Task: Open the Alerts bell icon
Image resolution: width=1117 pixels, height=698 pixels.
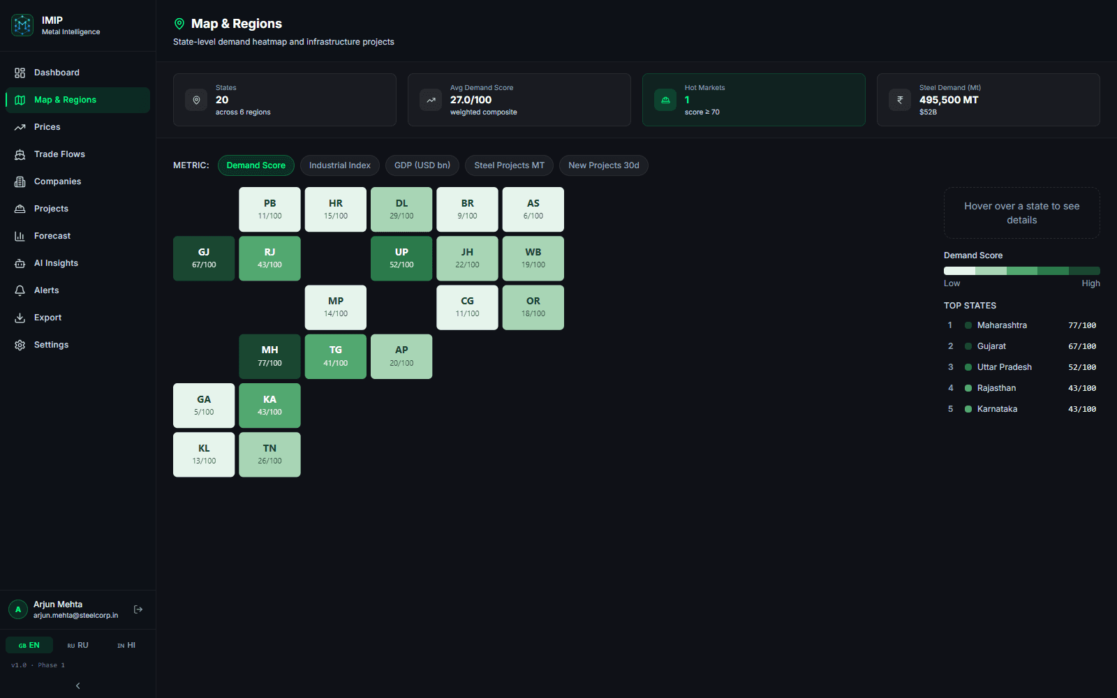Action: pyautogui.click(x=20, y=290)
